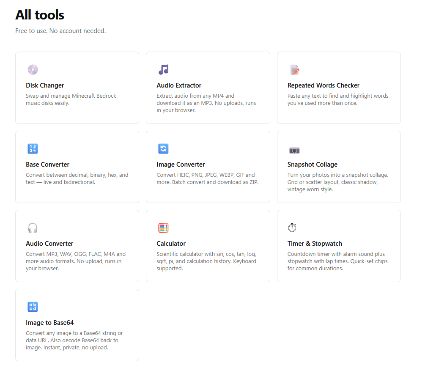Click the Calculator abacus icon

tap(163, 228)
